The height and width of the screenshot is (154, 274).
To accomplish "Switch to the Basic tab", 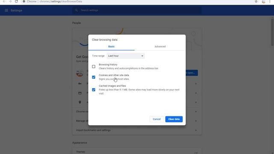I will click(111, 47).
